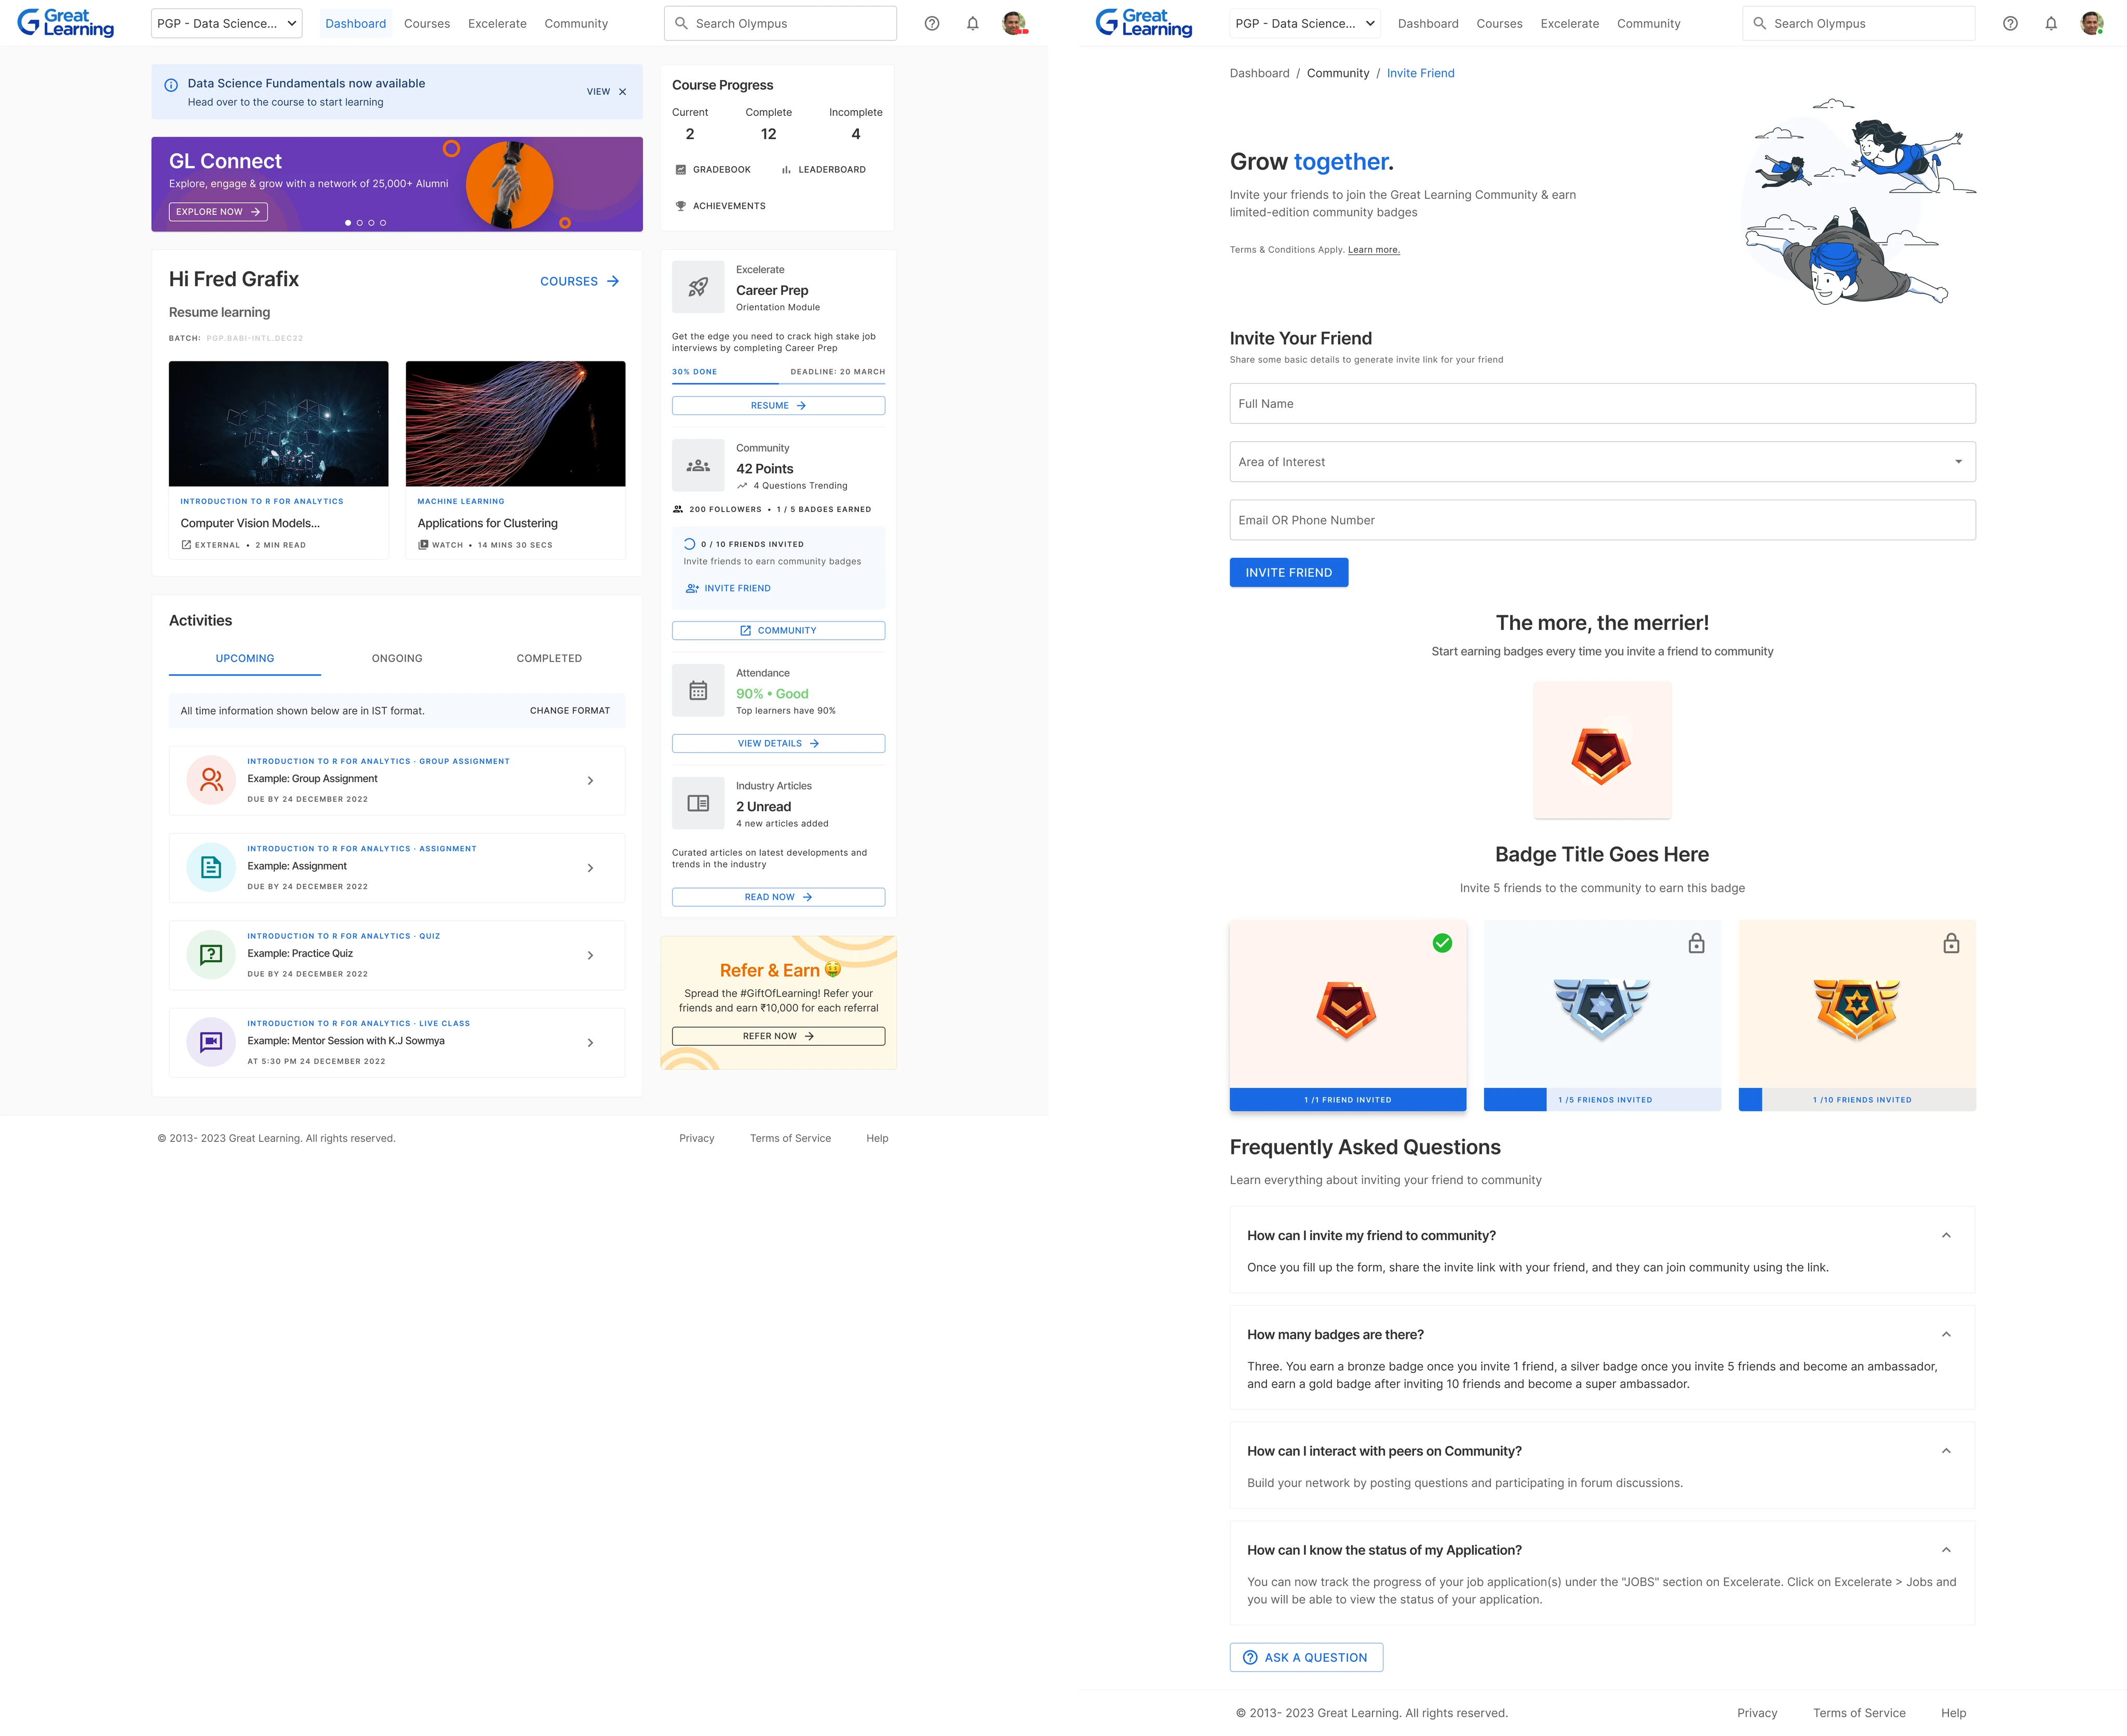The image size is (2127, 1736).
Task: Click the Invite Friend person-add icon
Action: pyautogui.click(x=692, y=588)
